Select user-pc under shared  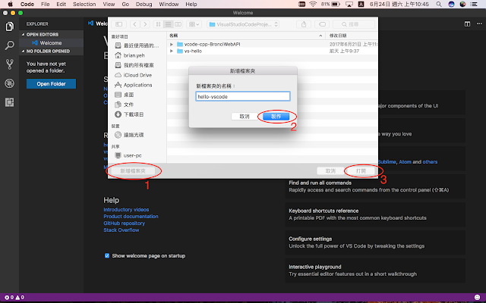[x=132, y=155]
